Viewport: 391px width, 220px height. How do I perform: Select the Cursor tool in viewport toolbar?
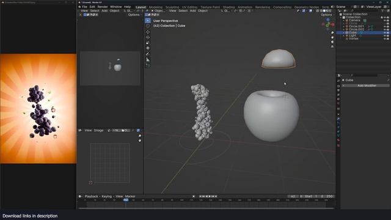148,26
